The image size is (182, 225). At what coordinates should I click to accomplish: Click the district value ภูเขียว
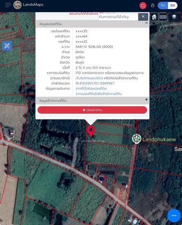pos(80,57)
